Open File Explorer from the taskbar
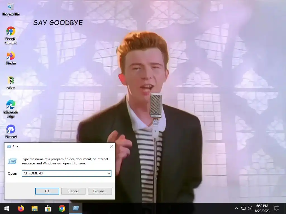The image size is (286, 214). [34, 208]
